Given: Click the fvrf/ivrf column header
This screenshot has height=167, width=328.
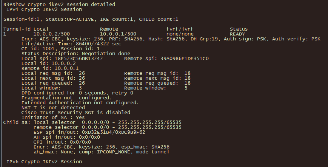Looking at the screenshot, I should pos(180,29).
